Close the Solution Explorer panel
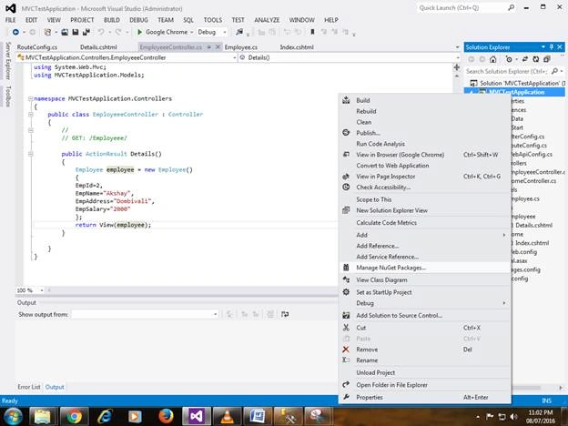 [x=560, y=47]
